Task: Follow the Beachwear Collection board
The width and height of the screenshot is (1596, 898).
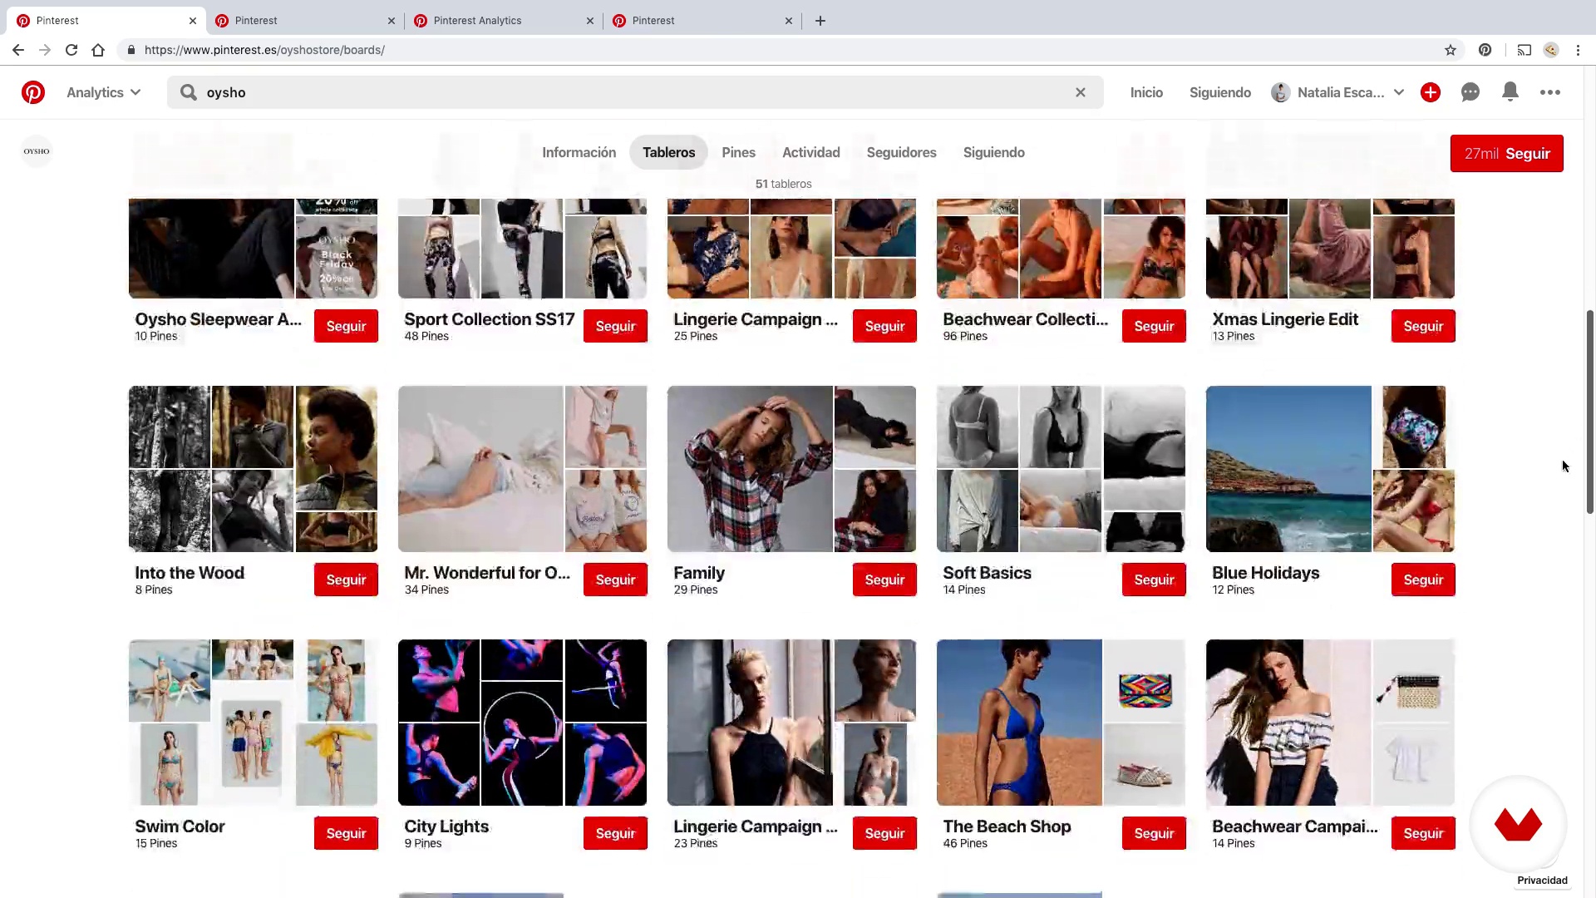Action: [1154, 326]
